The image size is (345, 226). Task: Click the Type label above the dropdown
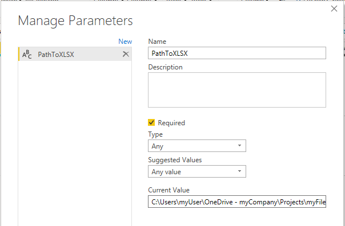tap(155, 134)
